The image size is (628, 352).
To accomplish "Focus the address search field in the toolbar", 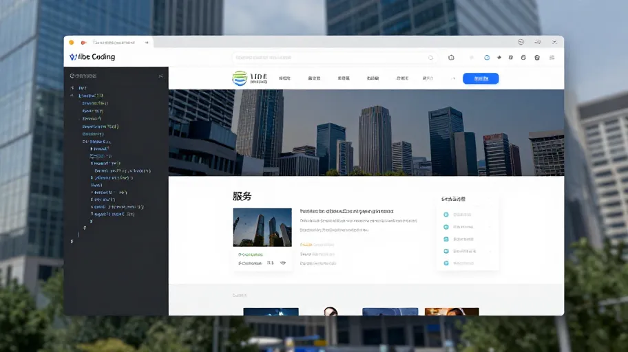I will tap(334, 58).
